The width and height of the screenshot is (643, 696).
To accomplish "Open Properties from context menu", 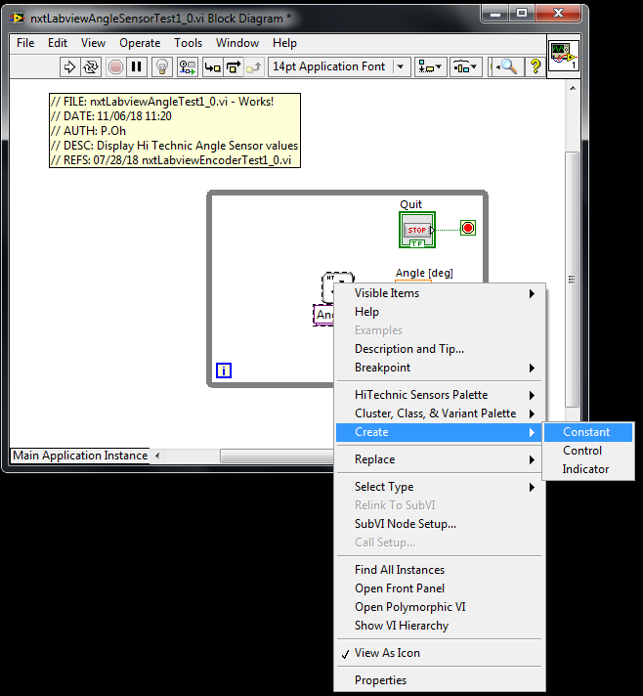I will coord(440,681).
